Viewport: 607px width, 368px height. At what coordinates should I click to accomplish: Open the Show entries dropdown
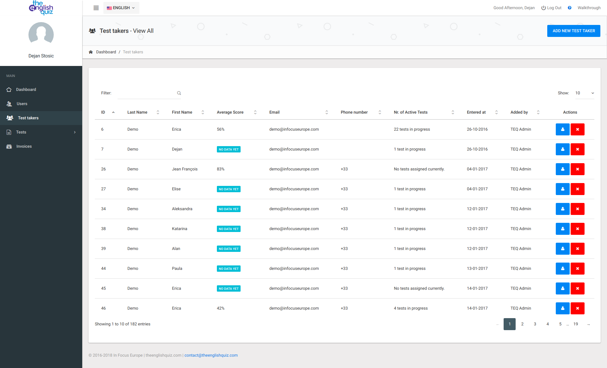pyautogui.click(x=584, y=93)
